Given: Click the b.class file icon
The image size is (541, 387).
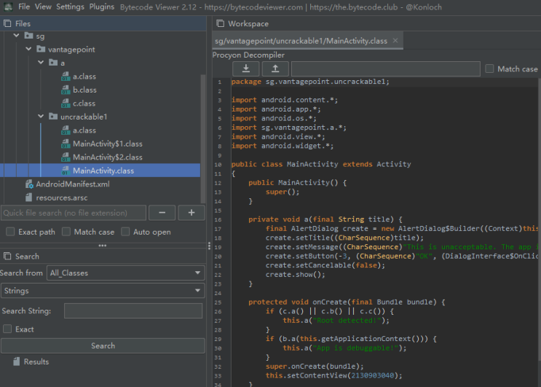Looking at the screenshot, I should click(66, 90).
